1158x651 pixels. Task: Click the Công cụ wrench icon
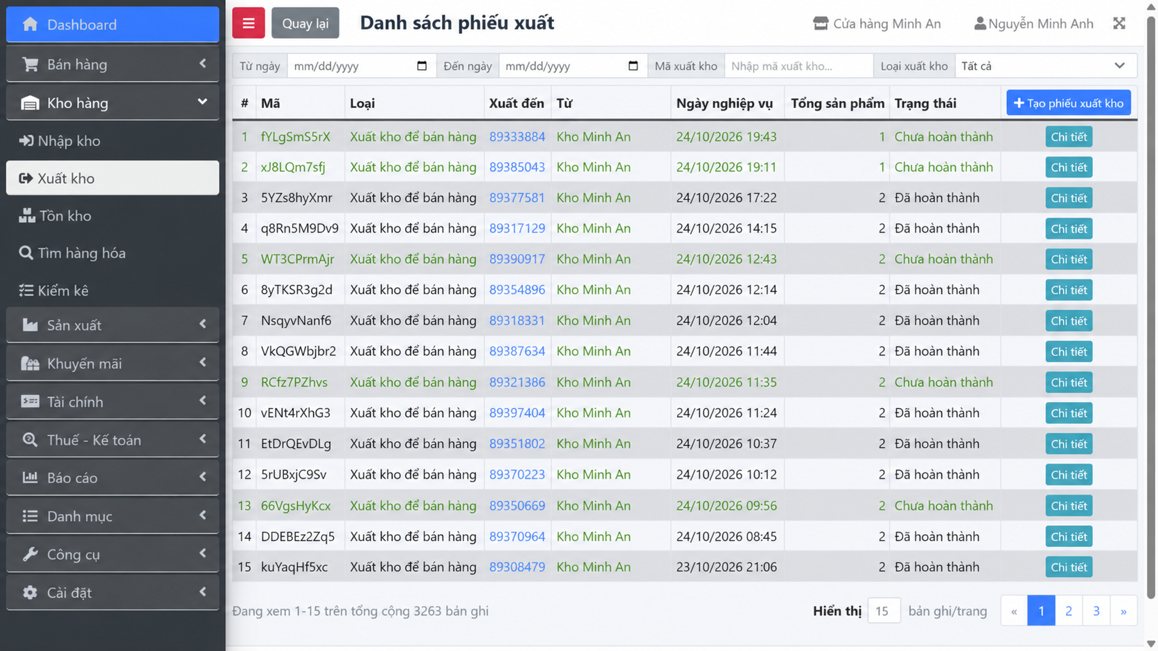pyautogui.click(x=30, y=554)
